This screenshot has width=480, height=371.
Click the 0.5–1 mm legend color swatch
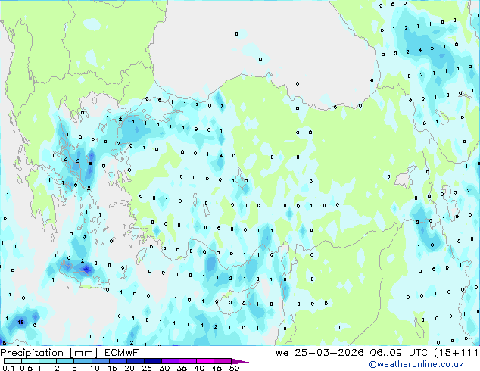click(x=30, y=361)
